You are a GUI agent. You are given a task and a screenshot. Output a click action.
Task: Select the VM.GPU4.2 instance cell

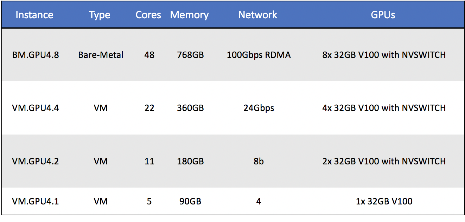[x=35, y=161]
